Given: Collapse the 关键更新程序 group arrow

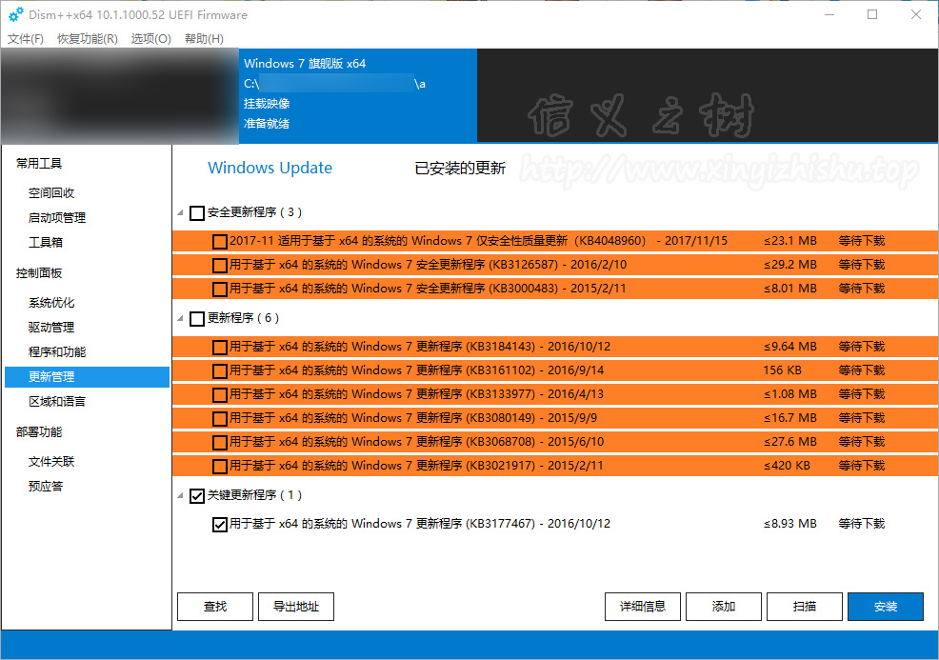Looking at the screenshot, I should pyautogui.click(x=181, y=495).
